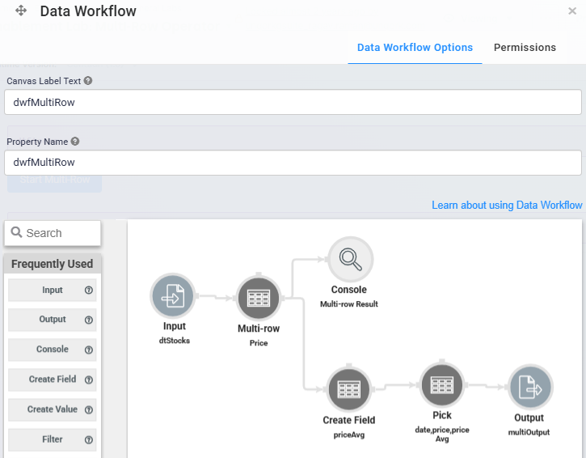This screenshot has width=586, height=458.
Task: Open help icon for Property Name
Action: pyautogui.click(x=75, y=142)
